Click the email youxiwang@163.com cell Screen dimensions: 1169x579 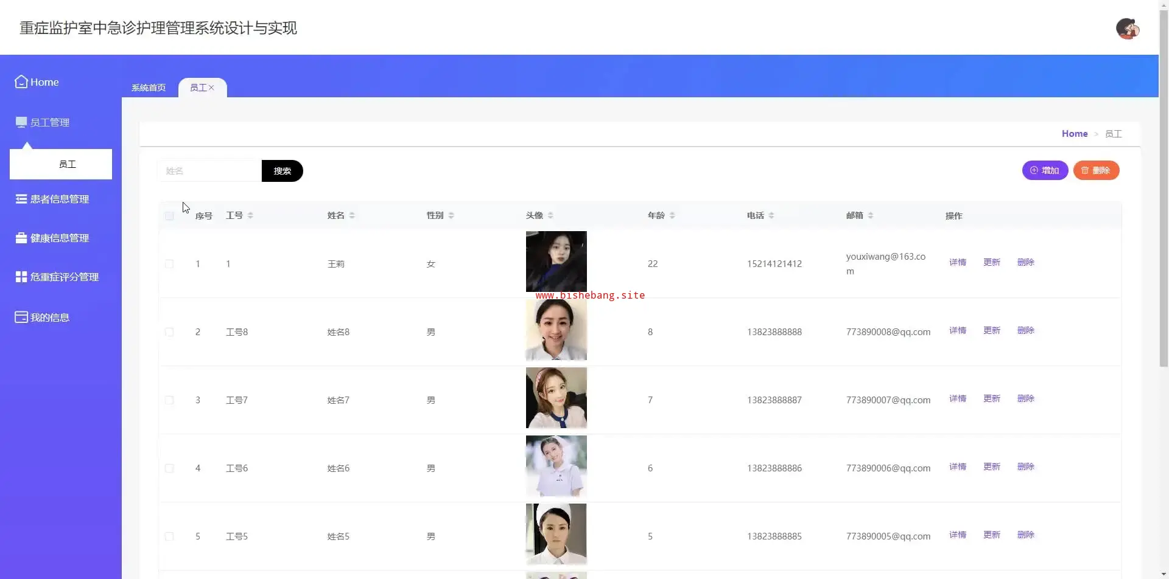(x=886, y=264)
